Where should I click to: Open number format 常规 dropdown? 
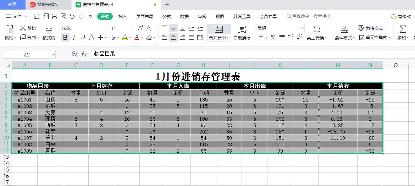click(x=302, y=28)
